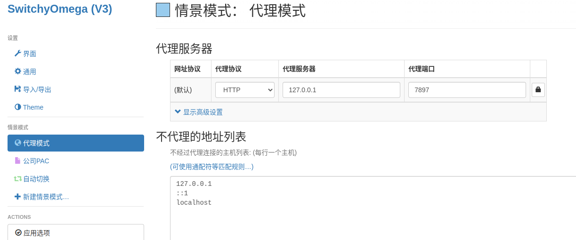
Task: Expand 显示高级设置 link
Action: [x=203, y=112]
